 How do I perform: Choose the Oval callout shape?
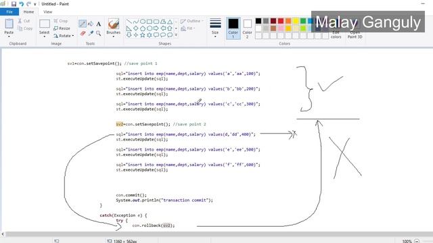(x=163, y=35)
